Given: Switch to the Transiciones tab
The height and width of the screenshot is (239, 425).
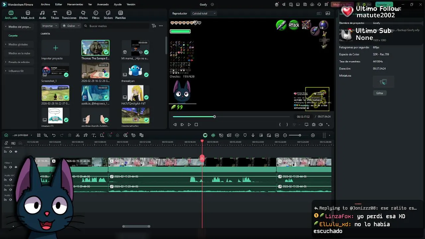Looking at the screenshot, I should point(69,15).
